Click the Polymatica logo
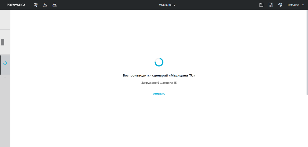 click(x=16, y=5)
